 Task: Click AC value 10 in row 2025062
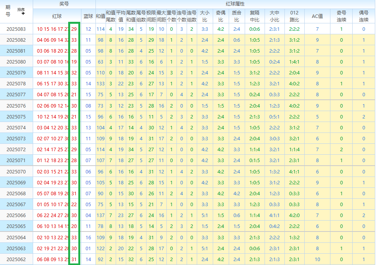(x=317, y=259)
